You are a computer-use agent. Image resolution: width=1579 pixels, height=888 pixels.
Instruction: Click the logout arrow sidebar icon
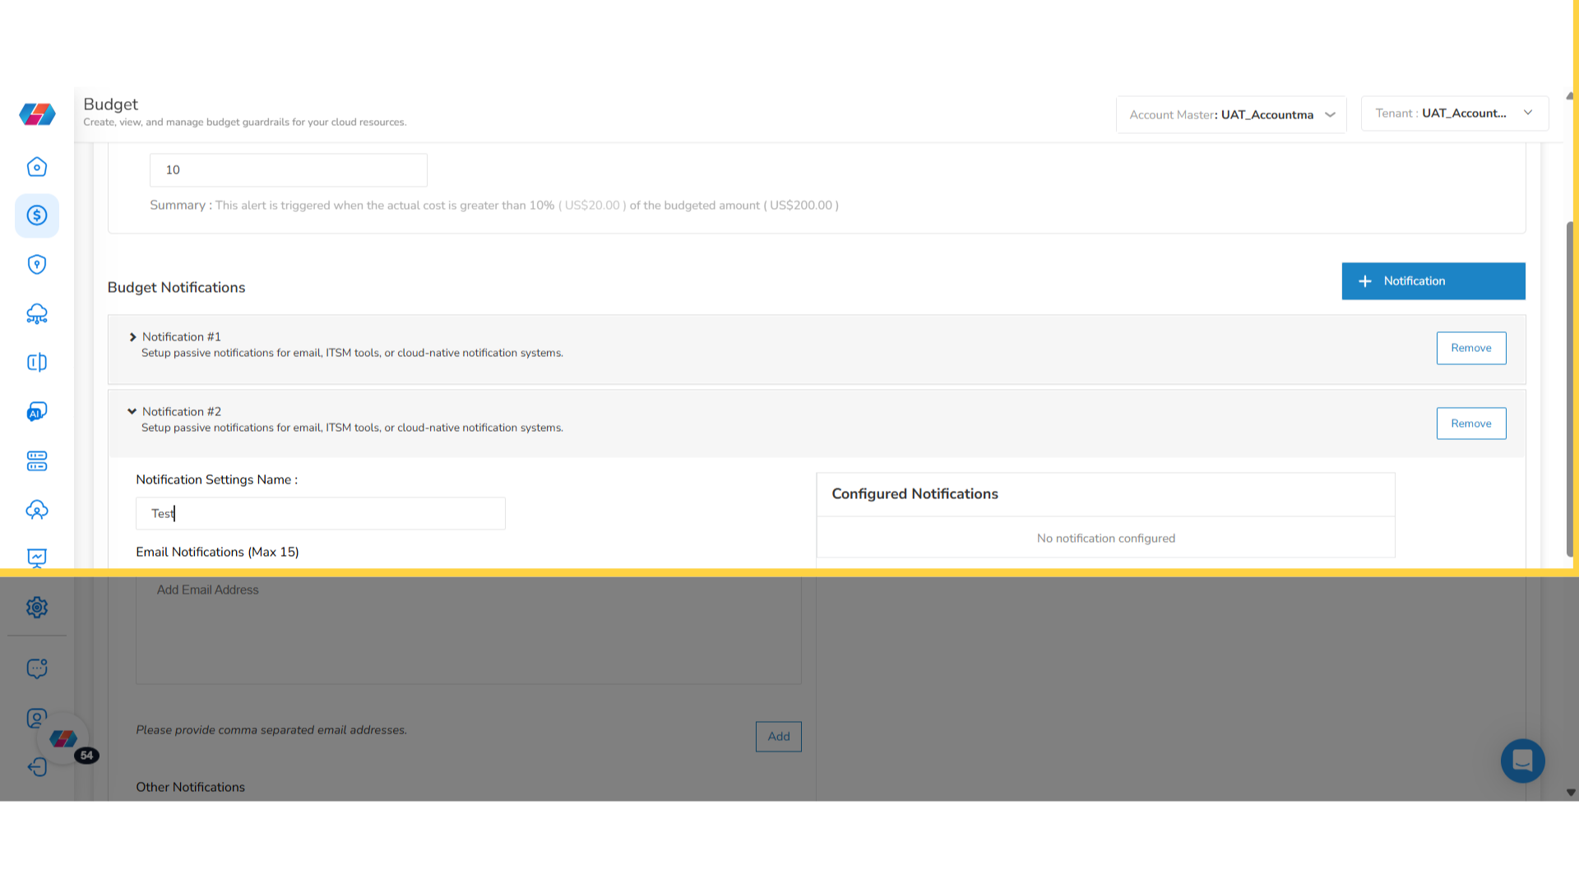point(37,767)
